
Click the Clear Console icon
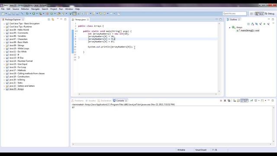[x=234, y=101]
